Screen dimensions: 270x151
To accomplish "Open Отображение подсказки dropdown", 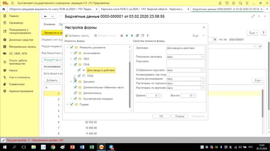I will click(x=202, y=70).
